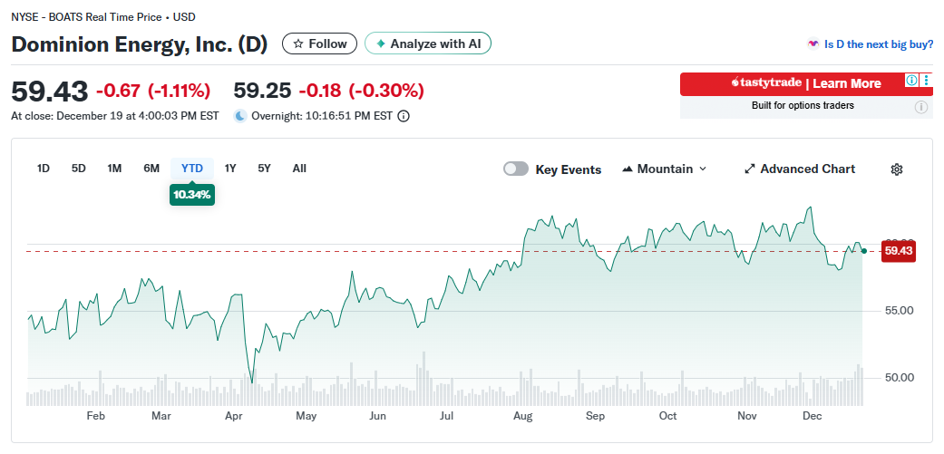Open chart settings gear icon
The image size is (944, 454).
[x=897, y=169]
